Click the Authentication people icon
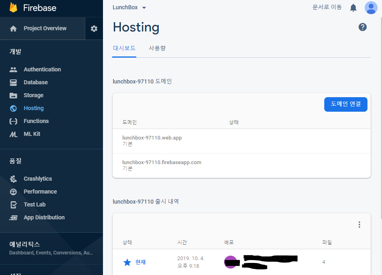The width and height of the screenshot is (382, 275). 13,70
